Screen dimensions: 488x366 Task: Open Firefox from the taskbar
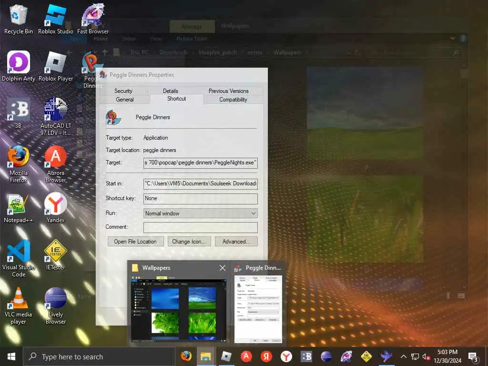tap(186, 356)
